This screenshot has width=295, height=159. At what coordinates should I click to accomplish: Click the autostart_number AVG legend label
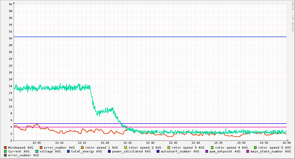(180, 151)
